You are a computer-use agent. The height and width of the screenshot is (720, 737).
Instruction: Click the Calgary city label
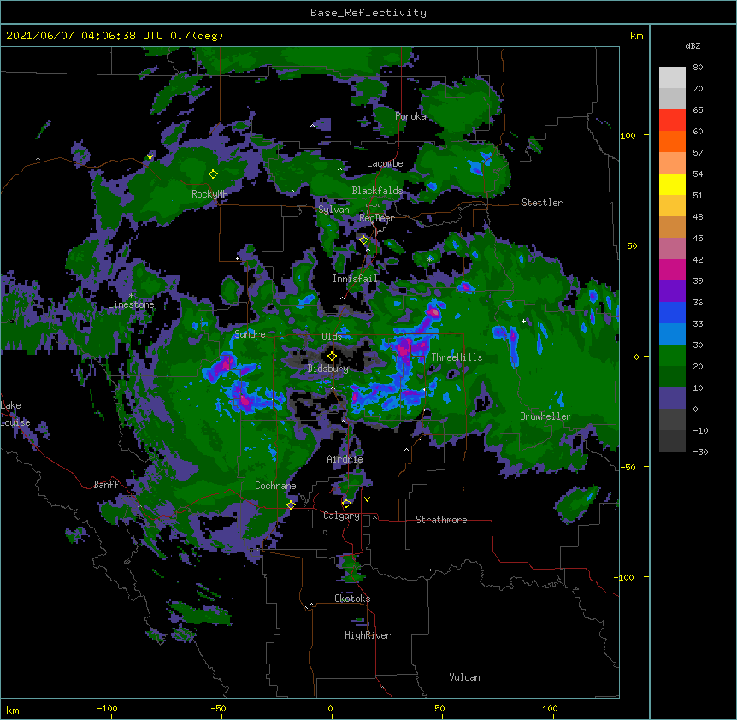(341, 516)
